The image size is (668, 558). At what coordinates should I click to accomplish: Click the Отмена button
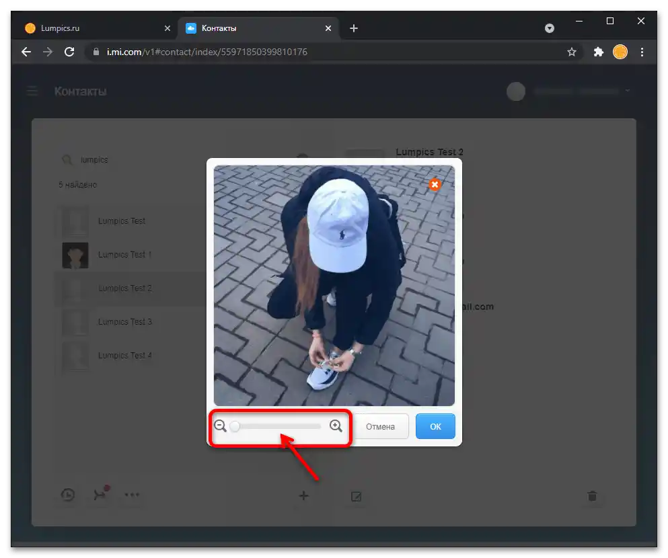(381, 426)
